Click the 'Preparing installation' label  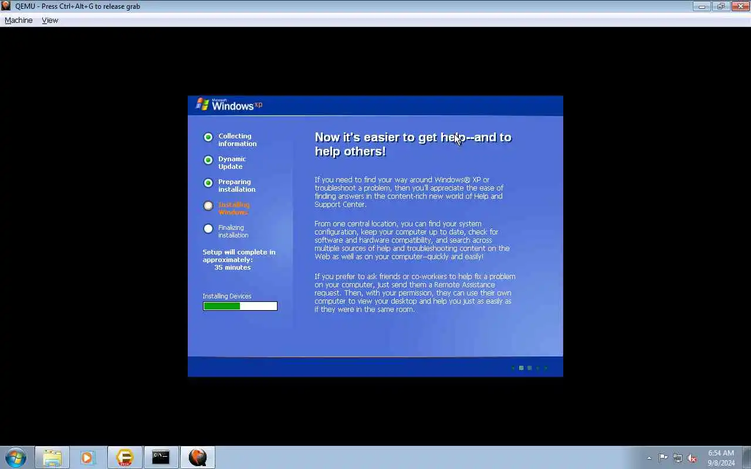pyautogui.click(x=237, y=185)
